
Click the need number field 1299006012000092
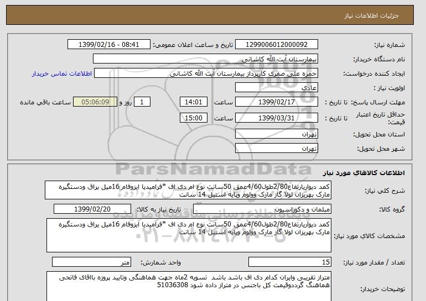point(276,45)
